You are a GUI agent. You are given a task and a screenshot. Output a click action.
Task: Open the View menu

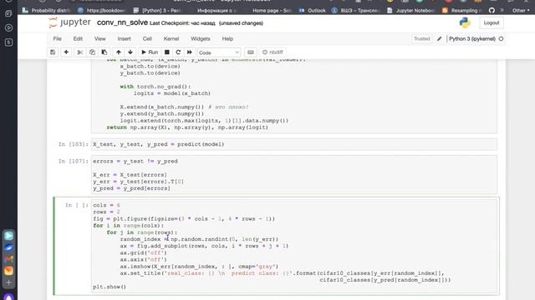click(100, 39)
